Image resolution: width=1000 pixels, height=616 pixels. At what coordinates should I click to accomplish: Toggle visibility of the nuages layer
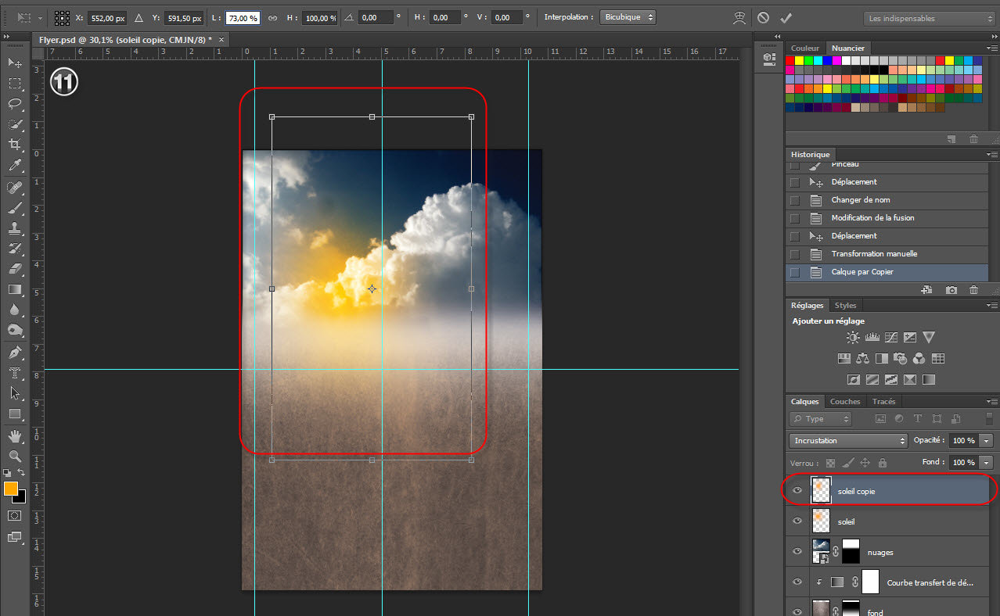click(x=797, y=552)
